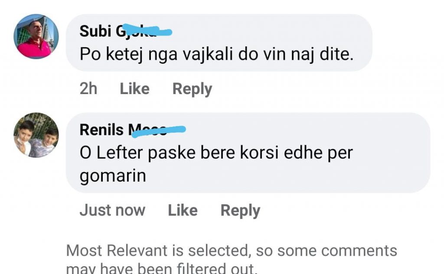
Task: Click the word "comments" in the filter notice
Action: (359, 251)
